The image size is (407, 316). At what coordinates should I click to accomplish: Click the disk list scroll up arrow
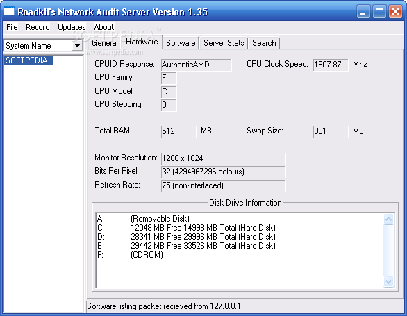pos(388,219)
